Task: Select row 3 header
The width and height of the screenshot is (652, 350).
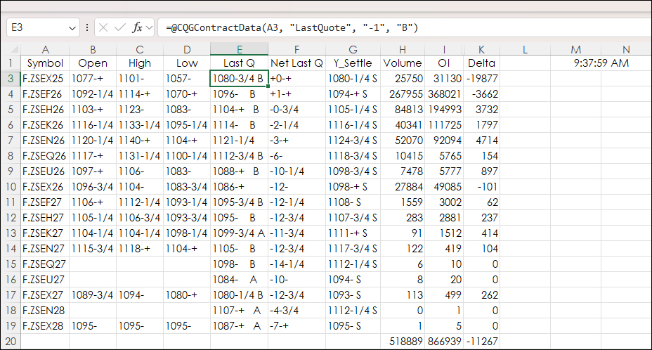Action: tap(10, 78)
